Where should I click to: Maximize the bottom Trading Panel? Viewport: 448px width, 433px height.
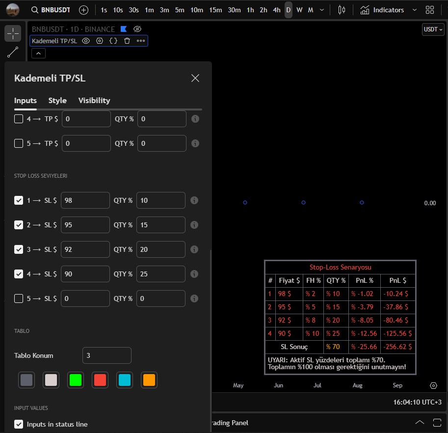(437, 422)
